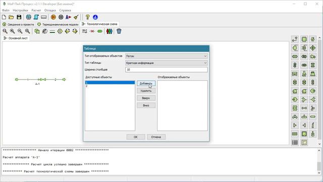Start the calculation with the orange play icon

(x=53, y=17)
